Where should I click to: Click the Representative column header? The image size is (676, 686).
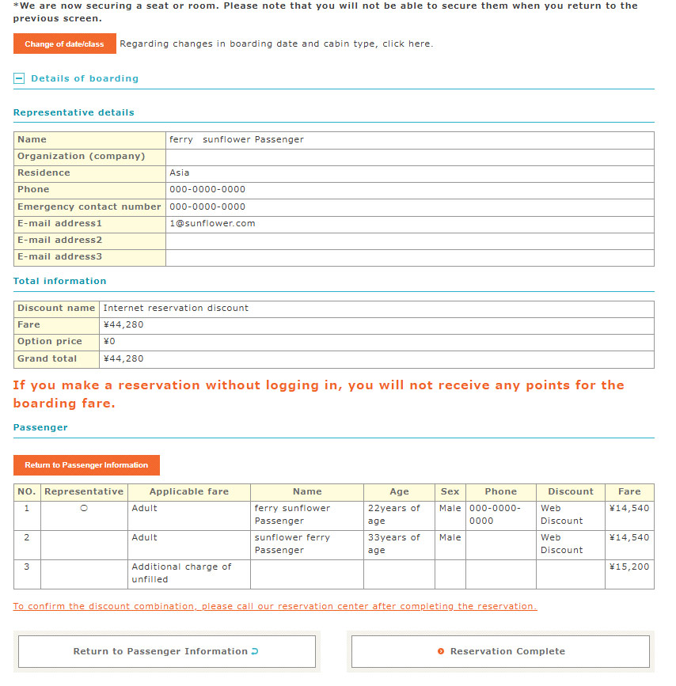(x=84, y=491)
